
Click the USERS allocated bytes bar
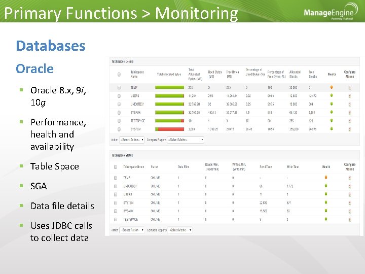[170, 96]
